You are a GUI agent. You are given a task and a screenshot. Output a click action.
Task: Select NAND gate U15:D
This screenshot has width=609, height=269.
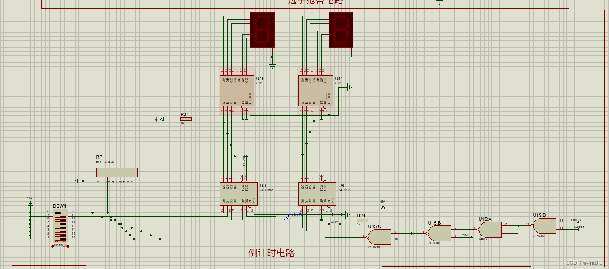pyautogui.click(x=544, y=225)
